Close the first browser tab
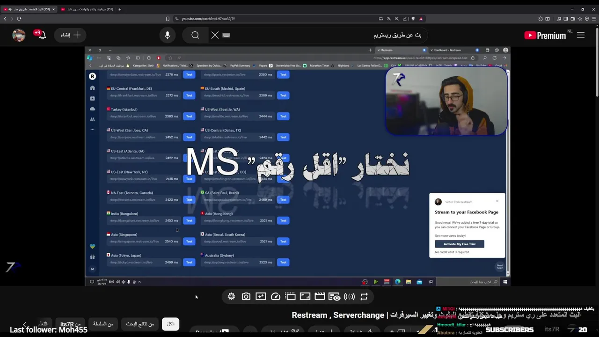The image size is (599, 337). 53,9
